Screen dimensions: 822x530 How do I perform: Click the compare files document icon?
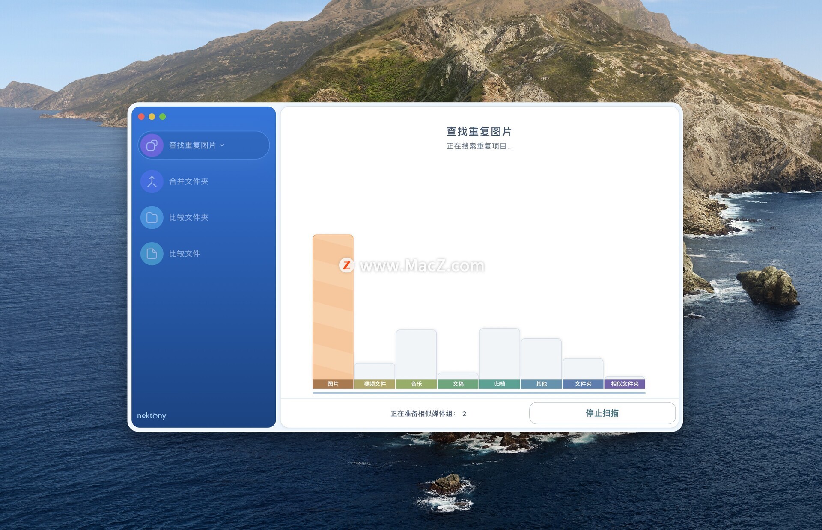(152, 254)
